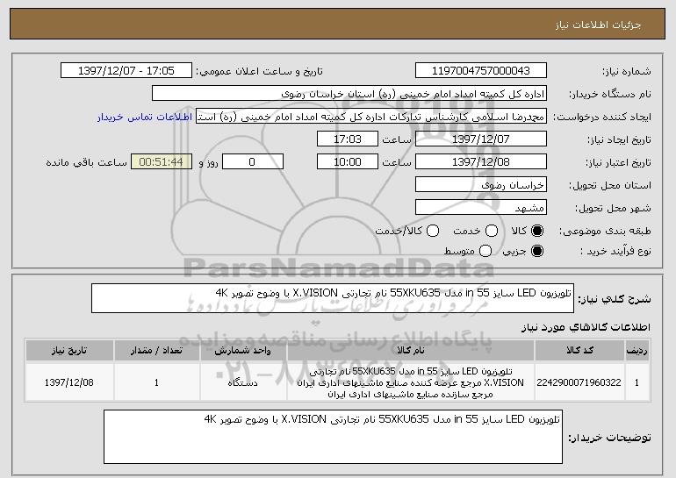Click the طبقه بندی موضوعی label
This screenshot has width=676, height=478.
click(605, 231)
